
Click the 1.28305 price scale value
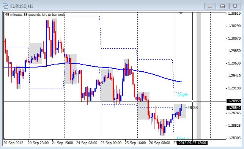pos(234,138)
